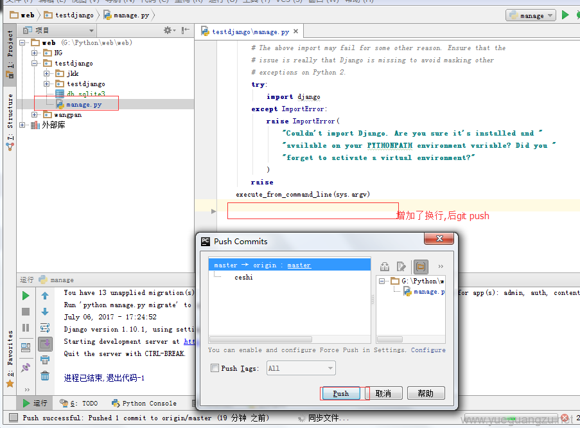Screen dimensions: 580x428
Task: Clear run output with trash icon
Action: 45,376
